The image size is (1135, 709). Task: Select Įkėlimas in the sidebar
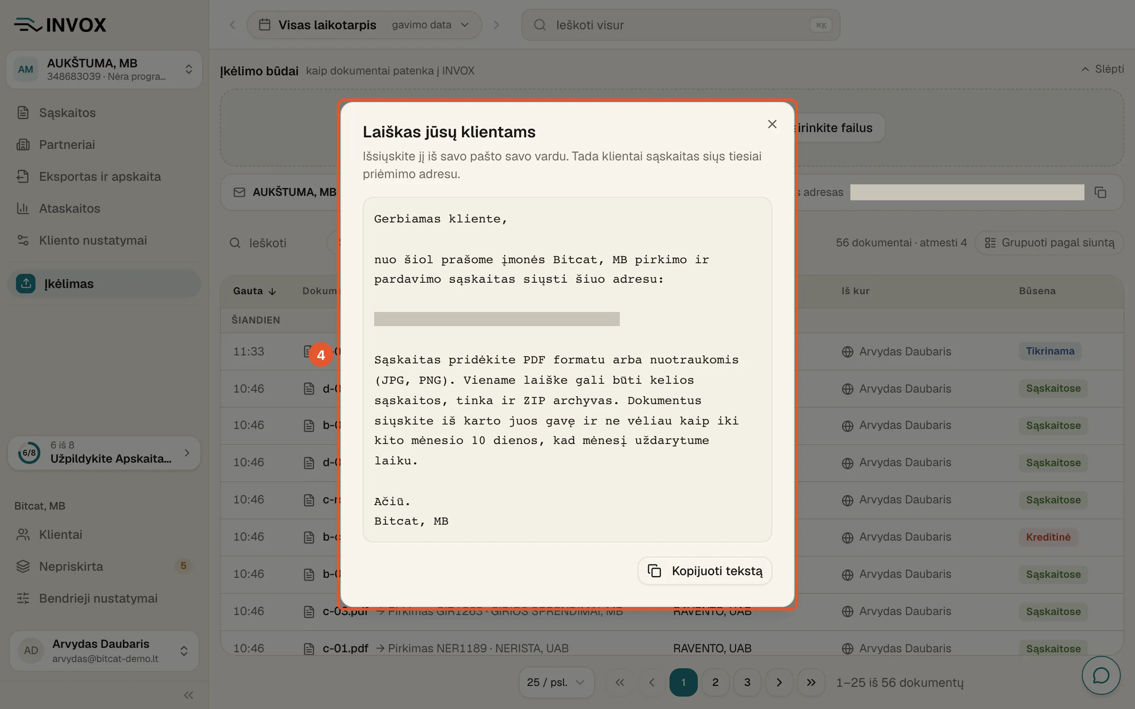(x=104, y=284)
